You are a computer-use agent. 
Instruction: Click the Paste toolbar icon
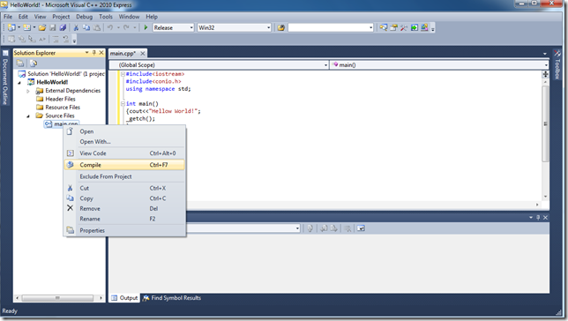(x=97, y=27)
